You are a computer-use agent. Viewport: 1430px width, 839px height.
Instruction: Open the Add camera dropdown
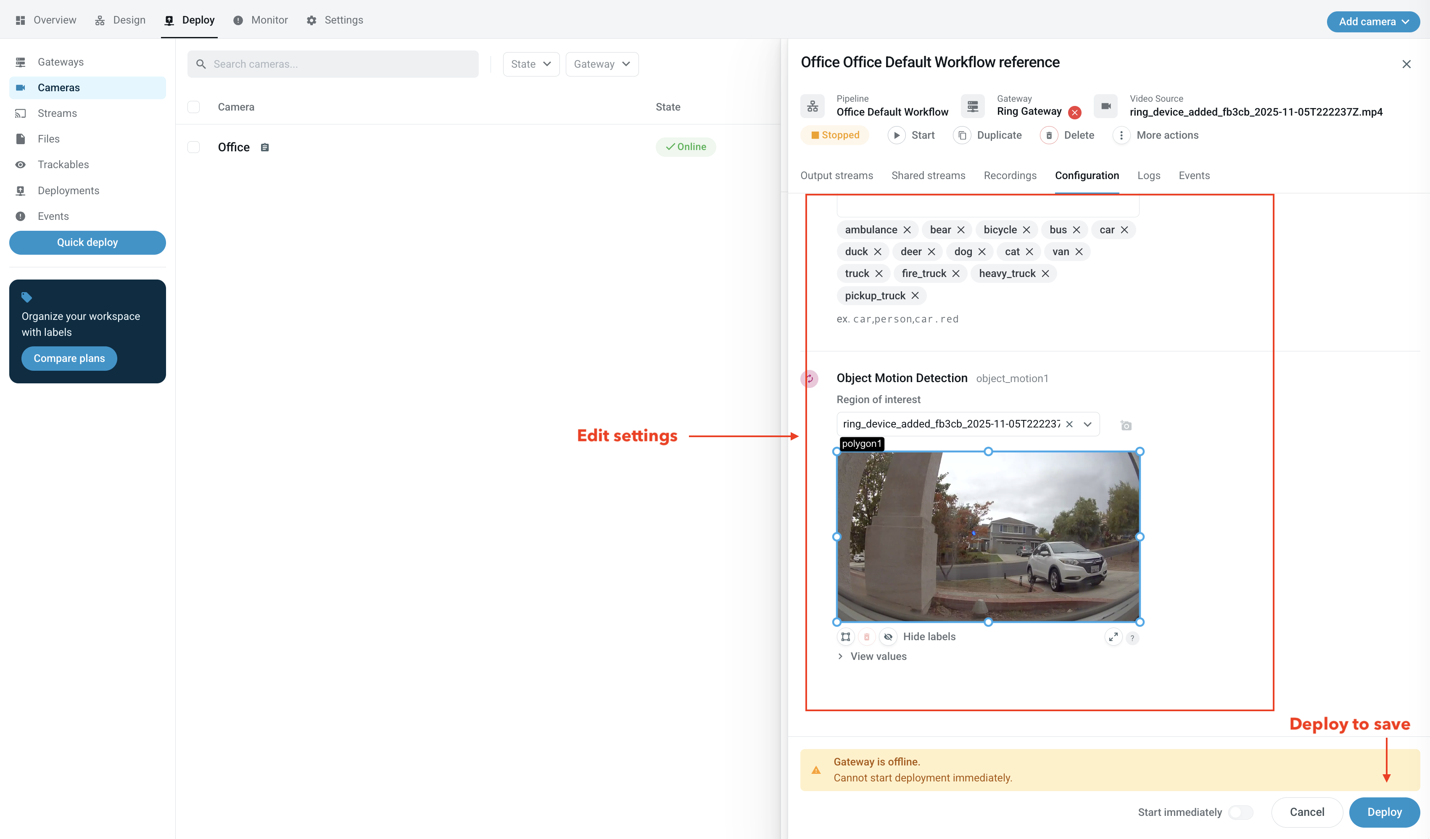(x=1373, y=21)
